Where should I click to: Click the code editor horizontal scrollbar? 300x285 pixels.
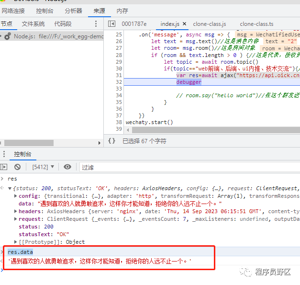point(216,130)
